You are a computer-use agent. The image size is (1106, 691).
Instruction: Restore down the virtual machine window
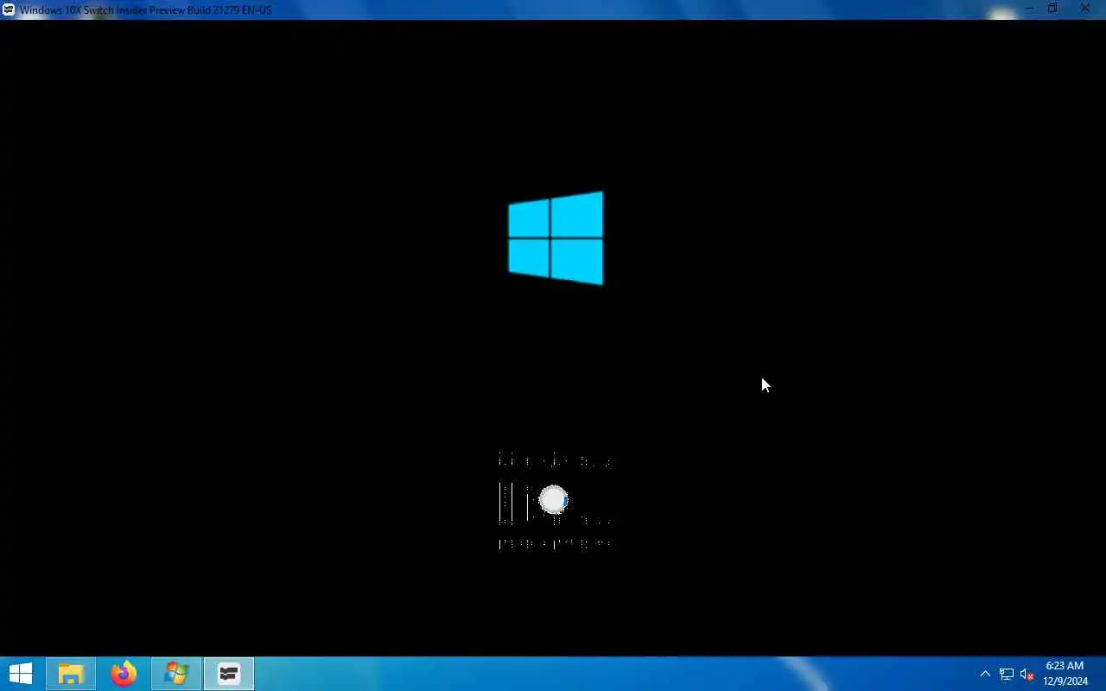pyautogui.click(x=1052, y=9)
